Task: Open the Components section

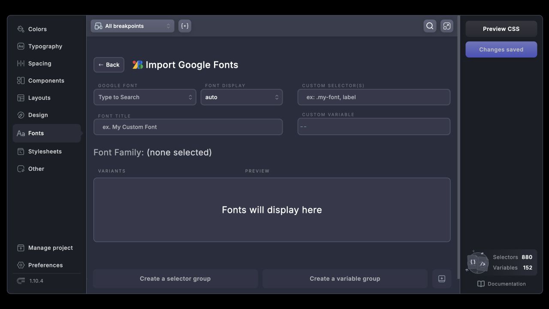Action: pyautogui.click(x=46, y=80)
